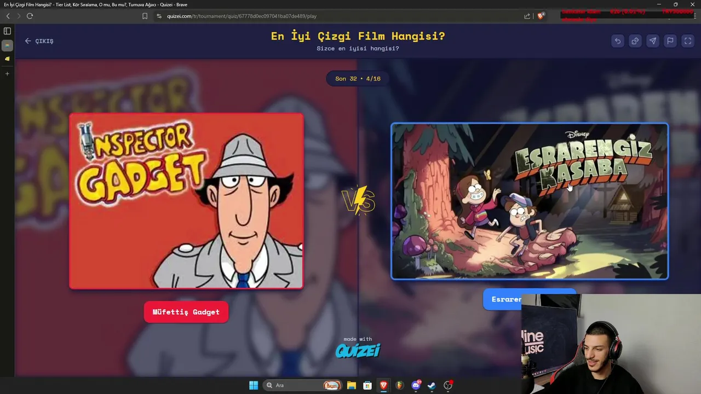Open OBS Studio from the taskbar
The image size is (701, 394).
point(448,385)
